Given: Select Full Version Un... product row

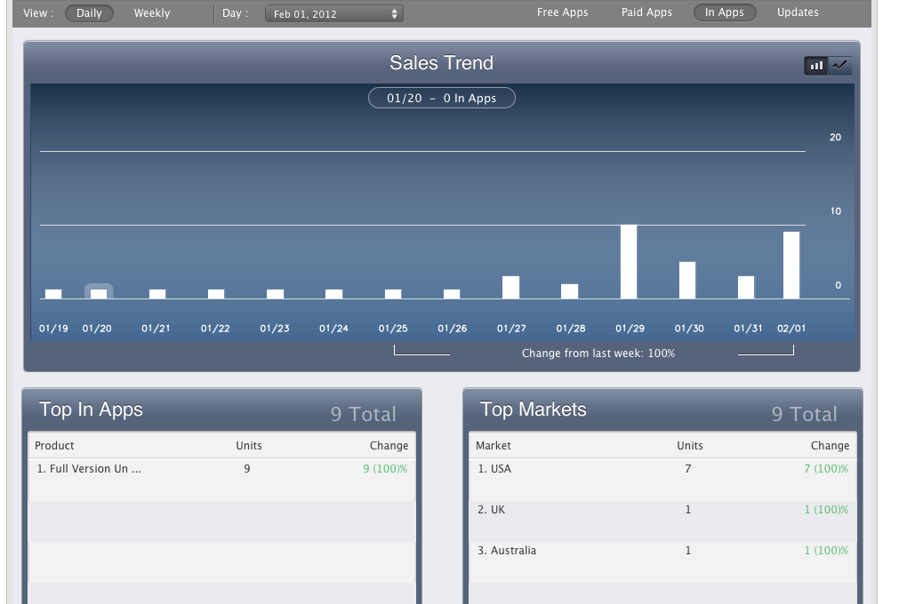Looking at the screenshot, I should (x=221, y=469).
